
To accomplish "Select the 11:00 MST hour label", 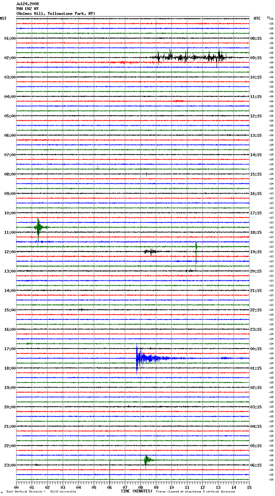I will [10, 232].
